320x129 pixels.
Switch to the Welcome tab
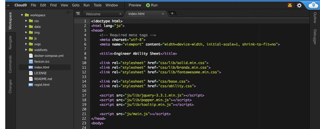[93, 14]
